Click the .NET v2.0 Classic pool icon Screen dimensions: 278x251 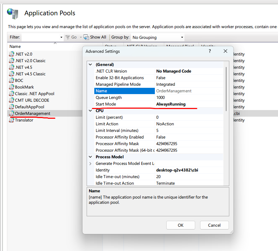pos(11,60)
